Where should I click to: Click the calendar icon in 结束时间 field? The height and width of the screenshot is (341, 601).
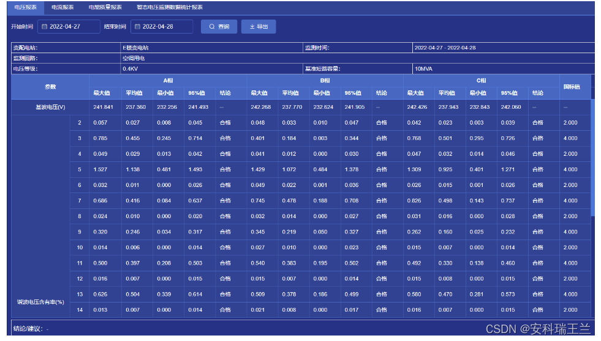tap(138, 27)
